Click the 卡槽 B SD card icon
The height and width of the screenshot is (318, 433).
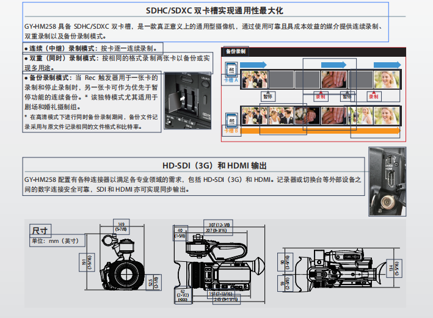coord(231,120)
